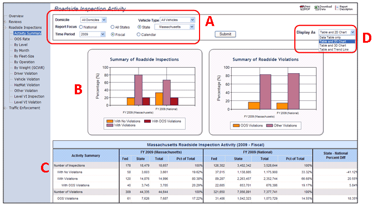Open the Vehicle Type dropdown

pos(177,20)
